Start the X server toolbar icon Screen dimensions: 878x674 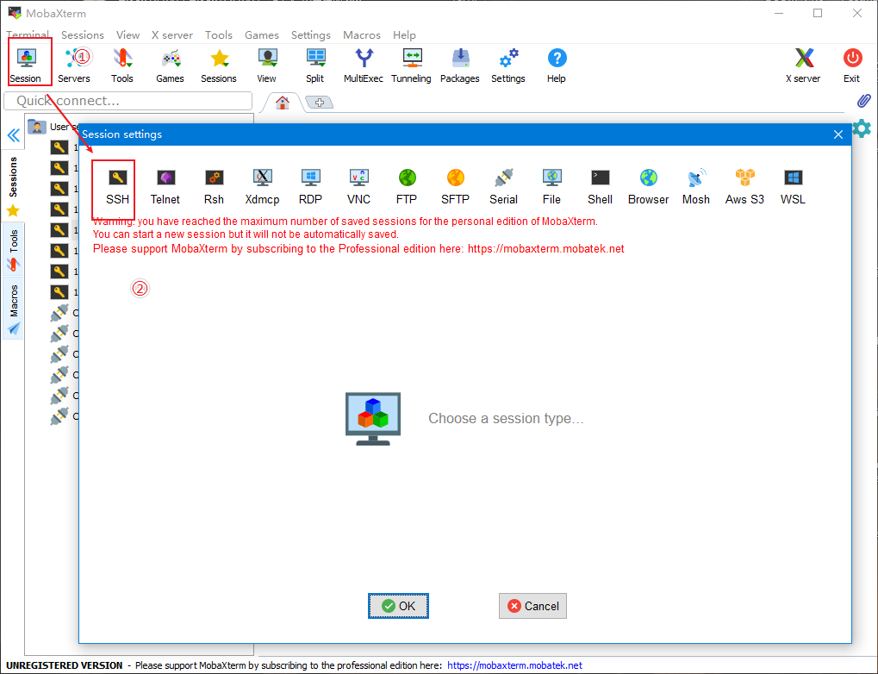tap(804, 65)
